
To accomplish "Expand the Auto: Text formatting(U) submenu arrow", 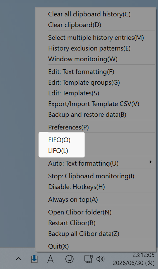I will [x=150, y=162].
